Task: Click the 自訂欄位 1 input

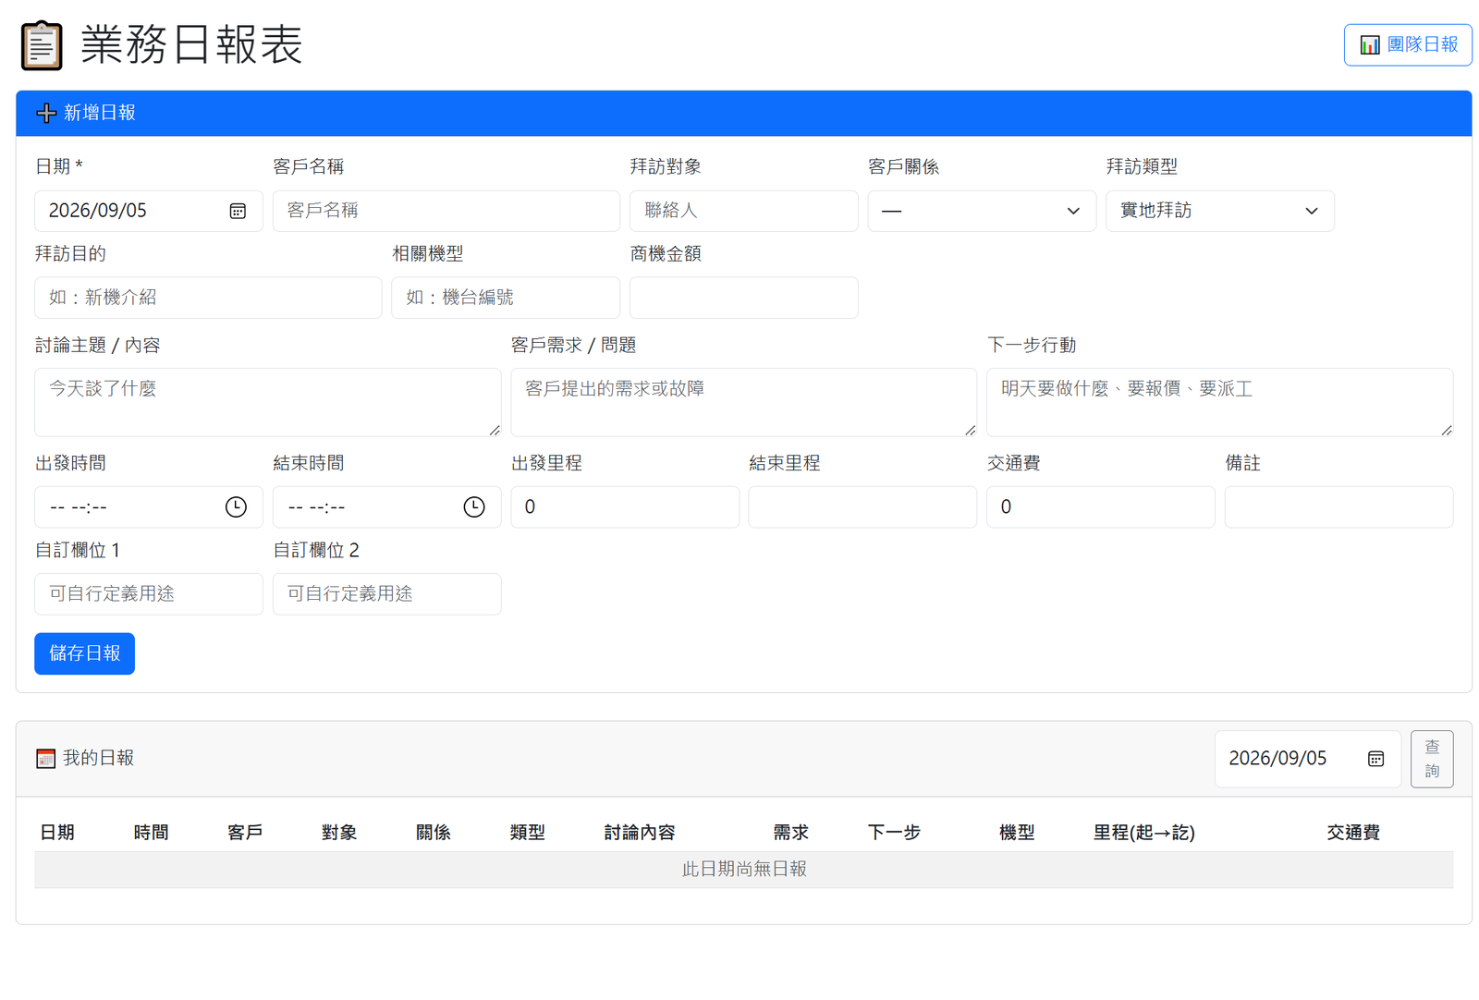Action: (x=149, y=594)
